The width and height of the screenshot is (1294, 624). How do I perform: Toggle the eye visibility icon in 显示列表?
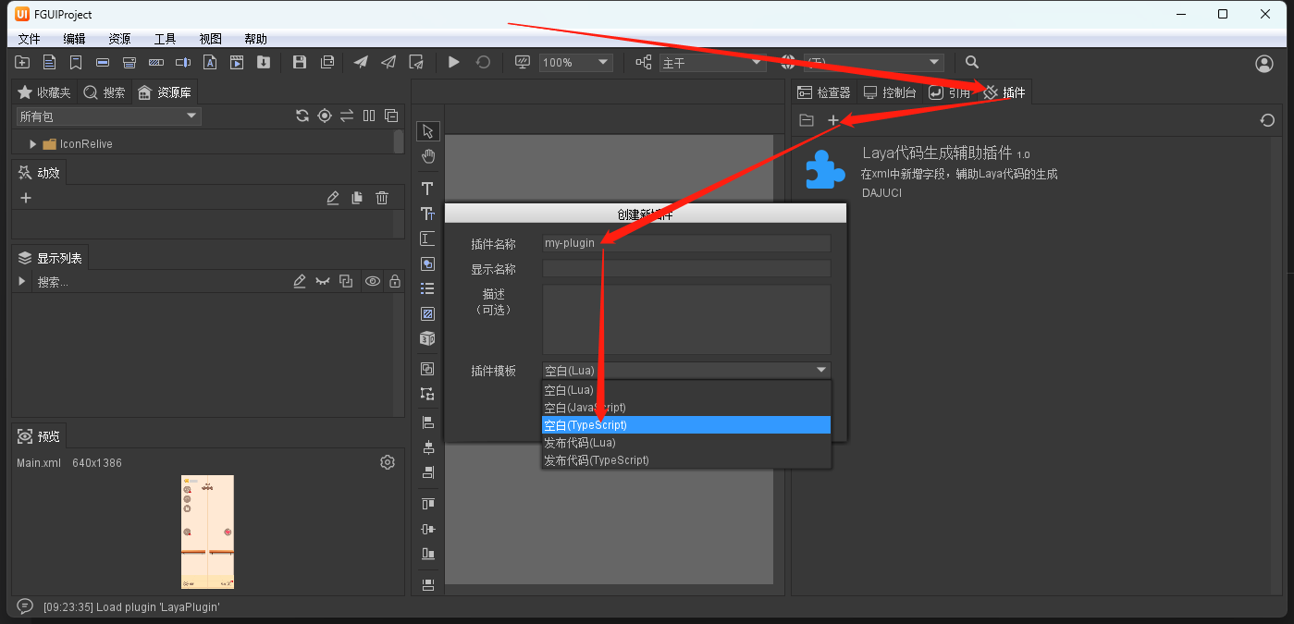372,281
